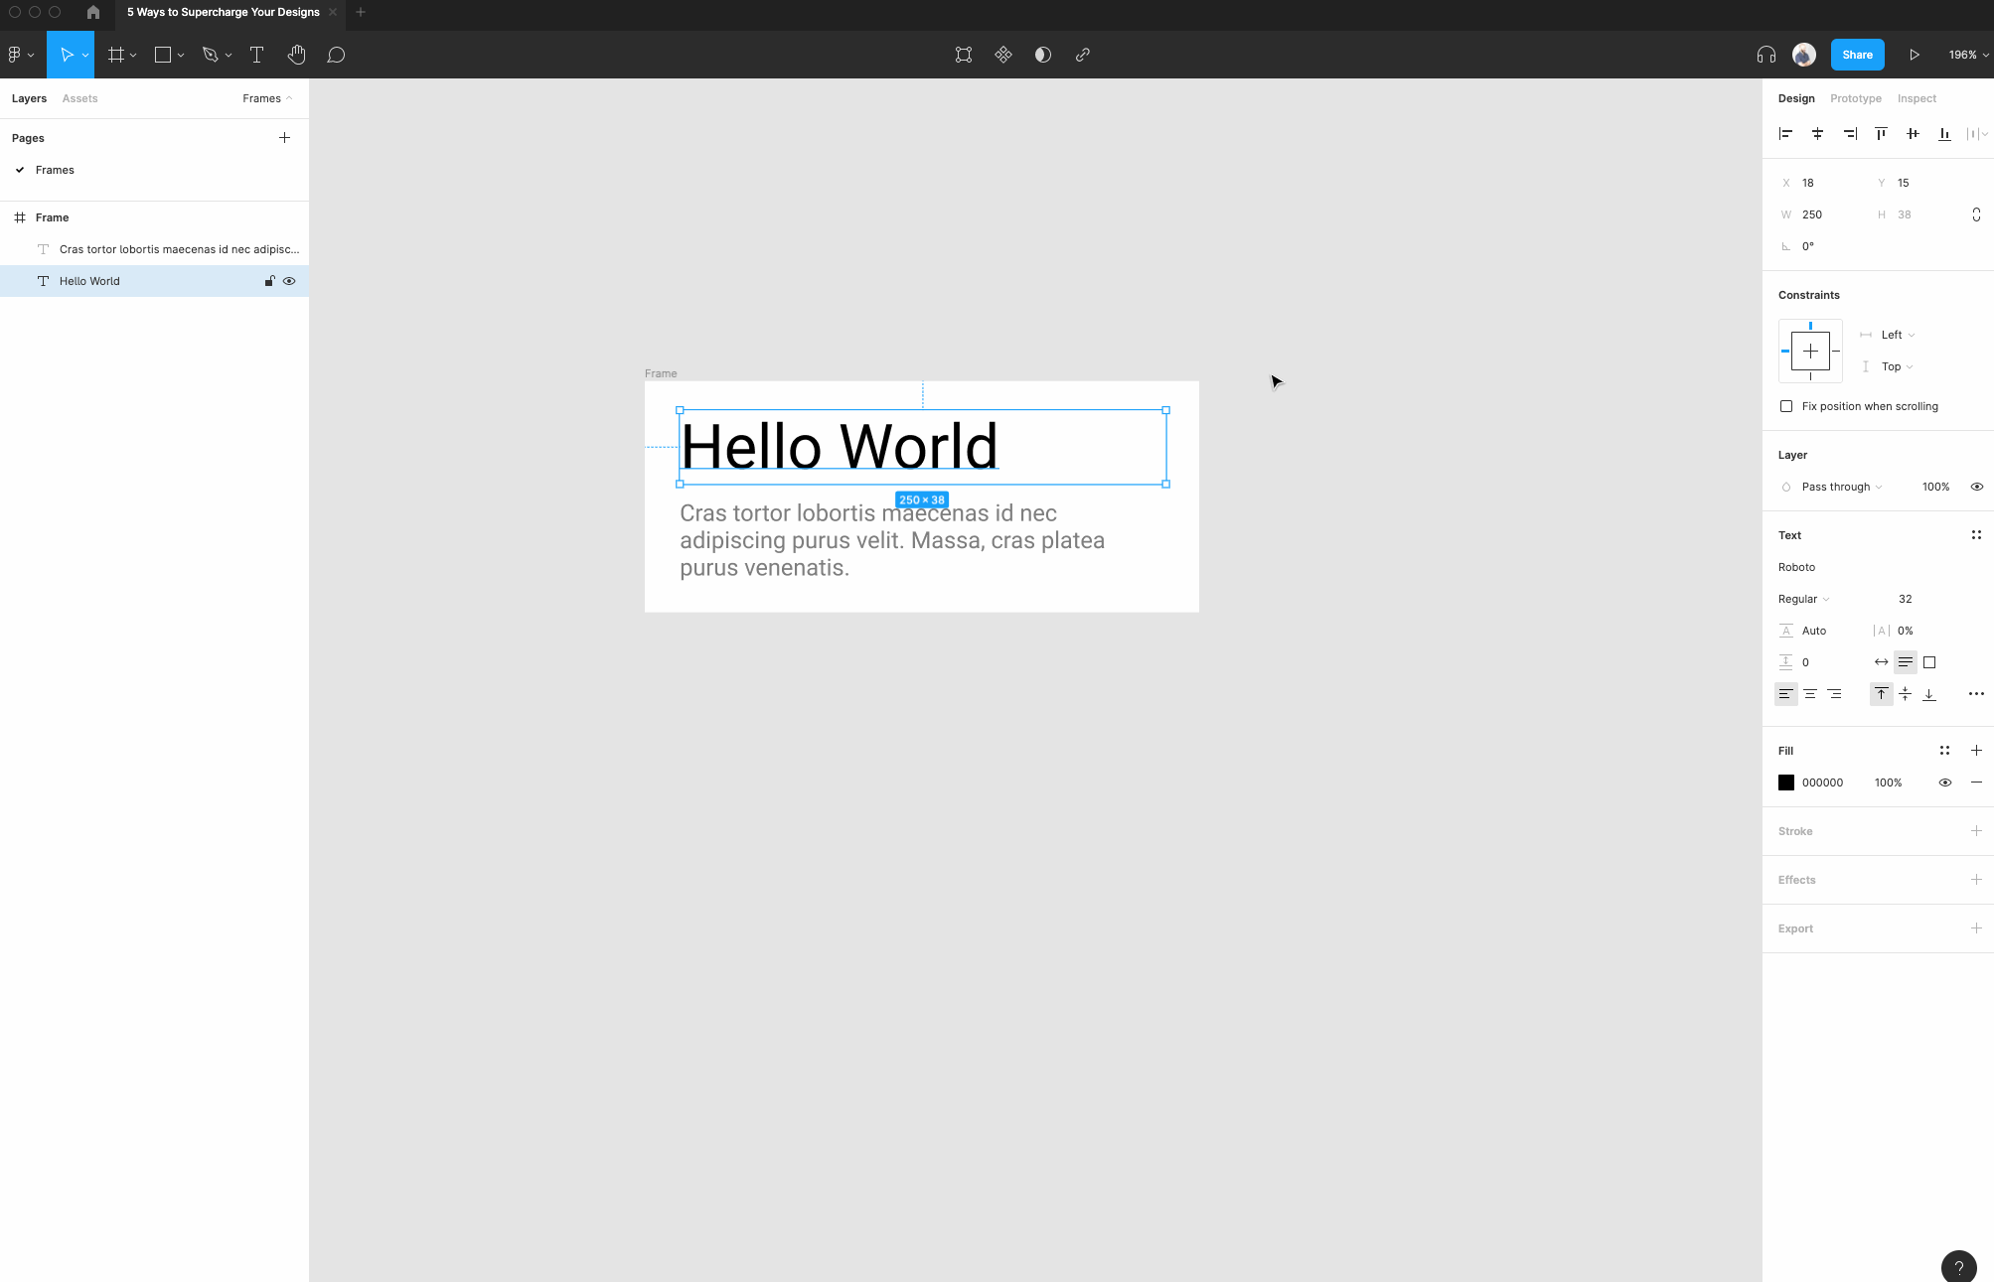
Task: Align selection bottom
Action: coord(1944,133)
